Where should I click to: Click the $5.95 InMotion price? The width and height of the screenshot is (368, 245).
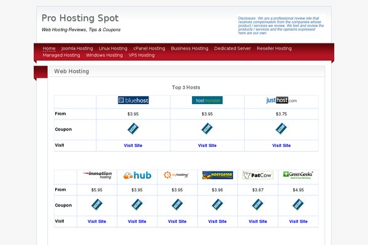[97, 190]
